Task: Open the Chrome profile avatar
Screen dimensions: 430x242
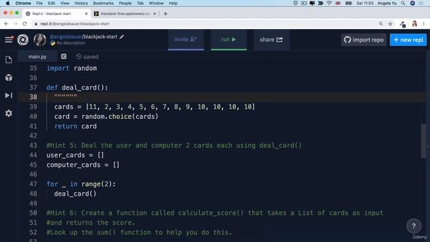Action: tap(415, 24)
